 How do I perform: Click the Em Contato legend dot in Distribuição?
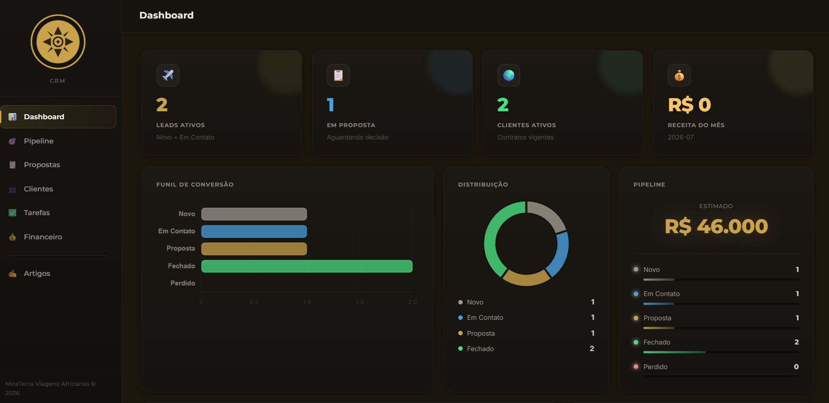pyautogui.click(x=460, y=318)
